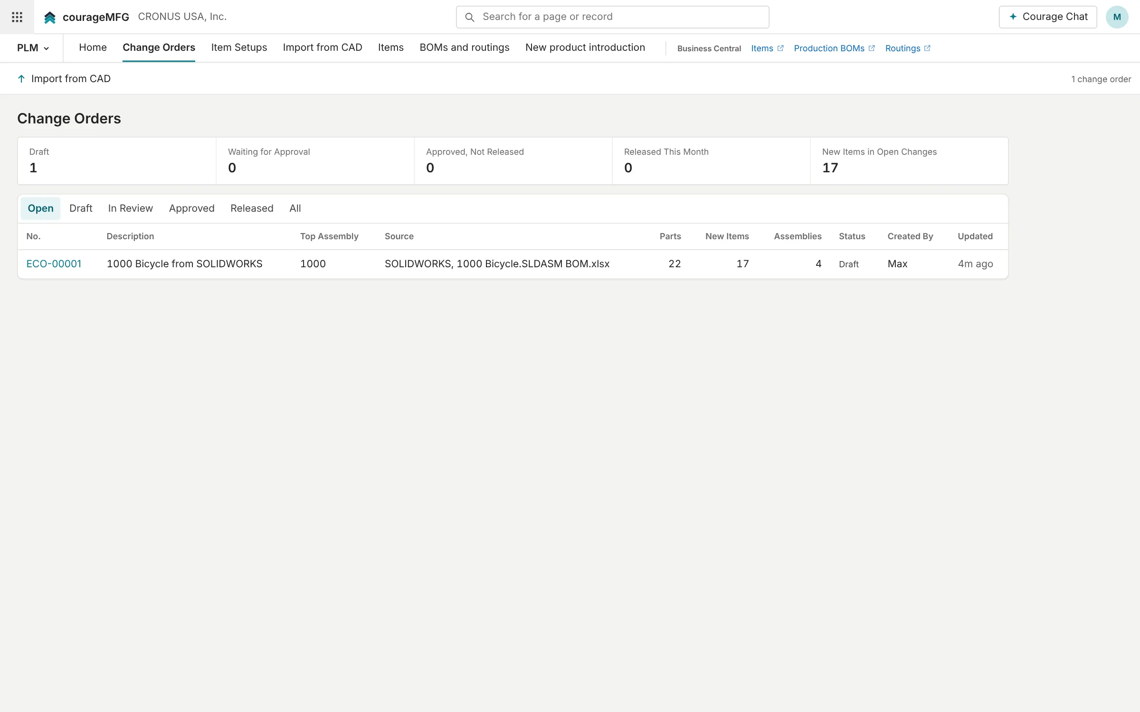
Task: Open Business Central Items external link
Action: pyautogui.click(x=767, y=48)
